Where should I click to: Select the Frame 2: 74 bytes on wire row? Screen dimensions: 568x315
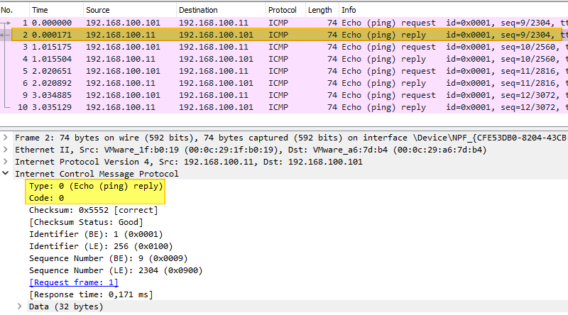click(290, 138)
